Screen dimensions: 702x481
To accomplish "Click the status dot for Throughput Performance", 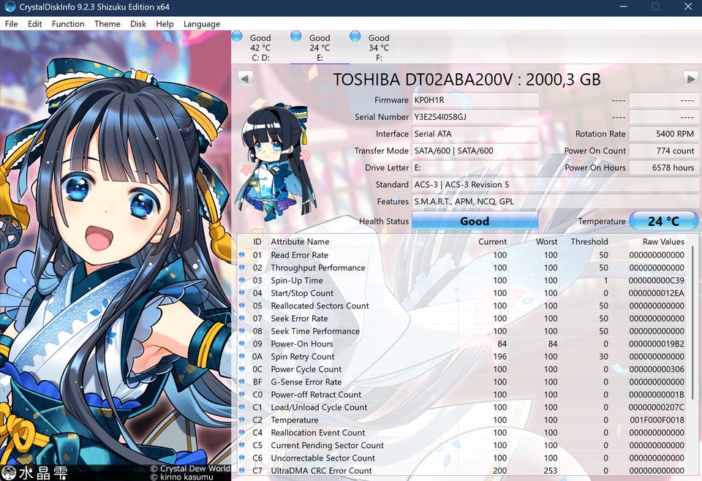I will tap(242, 267).
